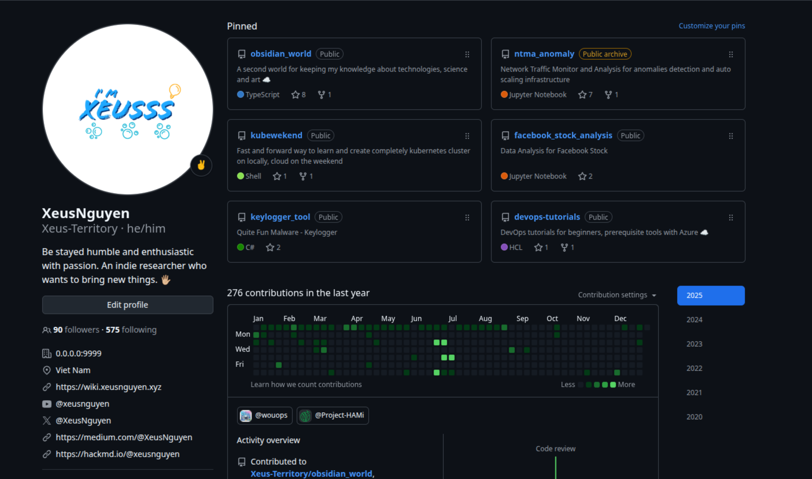Select the 2022 contribution year
The height and width of the screenshot is (479, 812).
pos(694,368)
